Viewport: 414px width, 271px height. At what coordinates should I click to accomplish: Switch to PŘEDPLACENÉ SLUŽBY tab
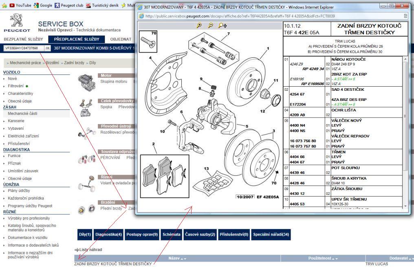pos(77,39)
